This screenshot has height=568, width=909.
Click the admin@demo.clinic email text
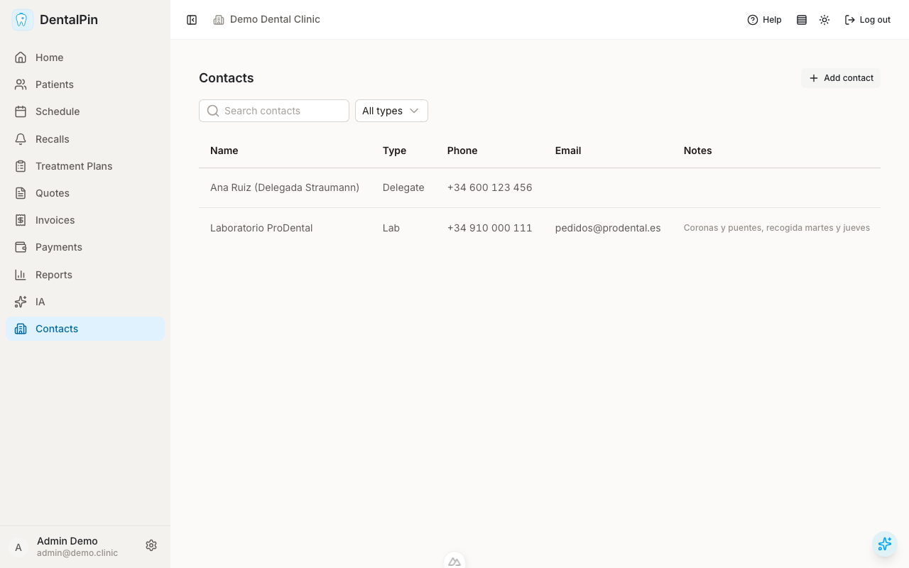click(77, 553)
